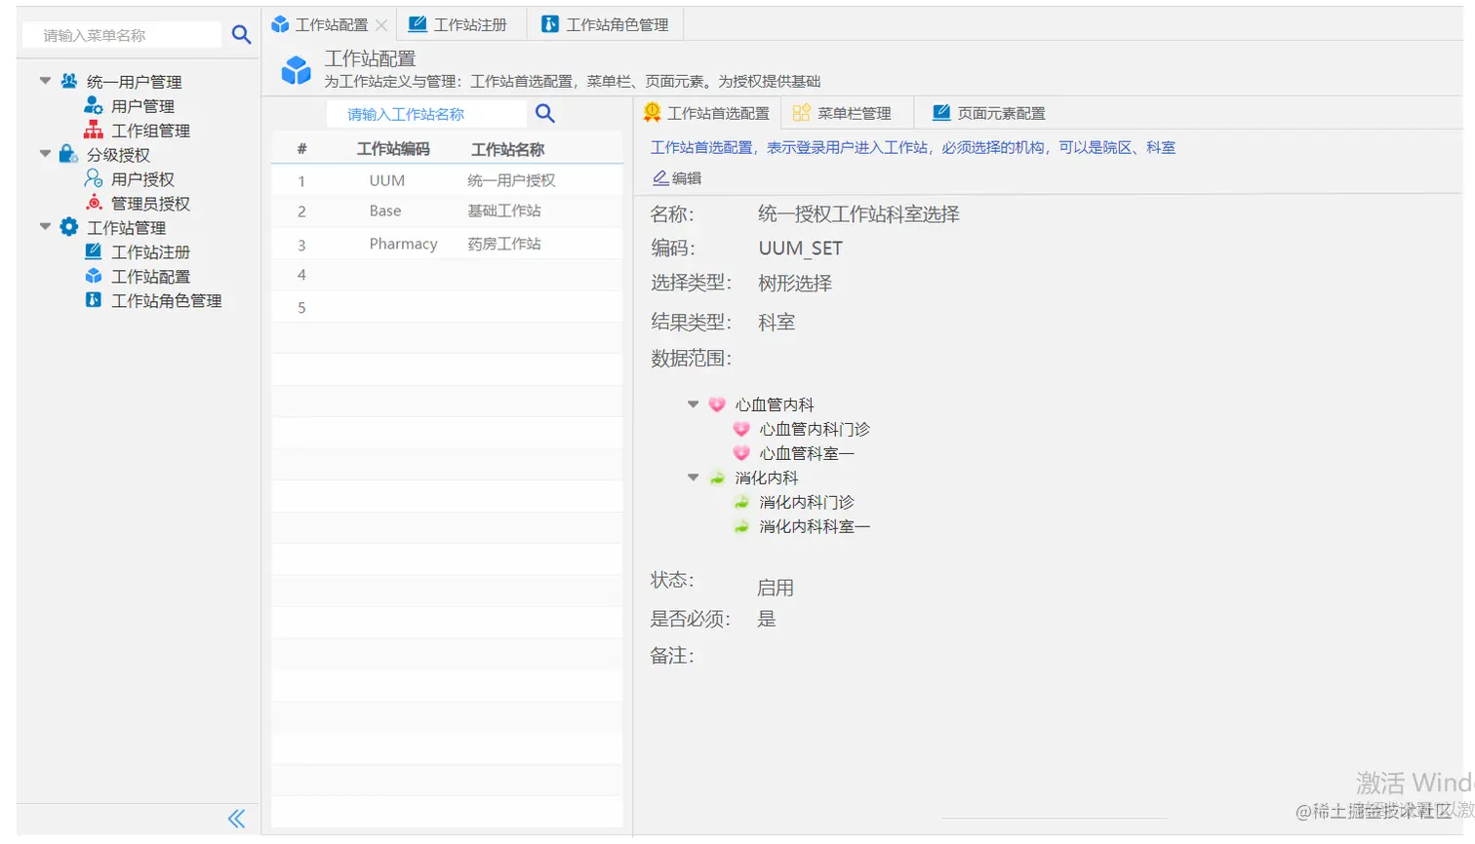The height and width of the screenshot is (844, 1475).
Task: Click the 编辑 button
Action: (677, 177)
